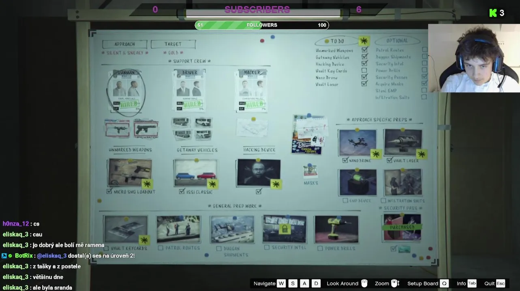This screenshot has width=520, height=291.
Task: Toggle checkbox beside Micro SMG Loadout label
Action: pyautogui.click(x=109, y=192)
